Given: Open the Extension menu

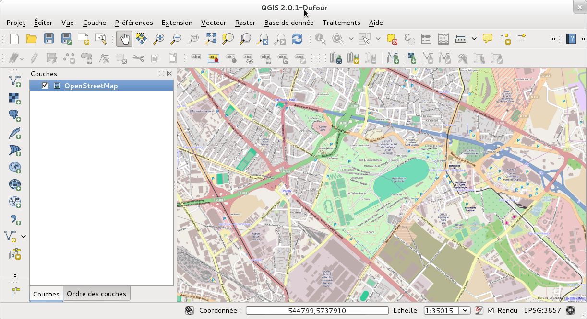Looking at the screenshot, I should [x=177, y=23].
